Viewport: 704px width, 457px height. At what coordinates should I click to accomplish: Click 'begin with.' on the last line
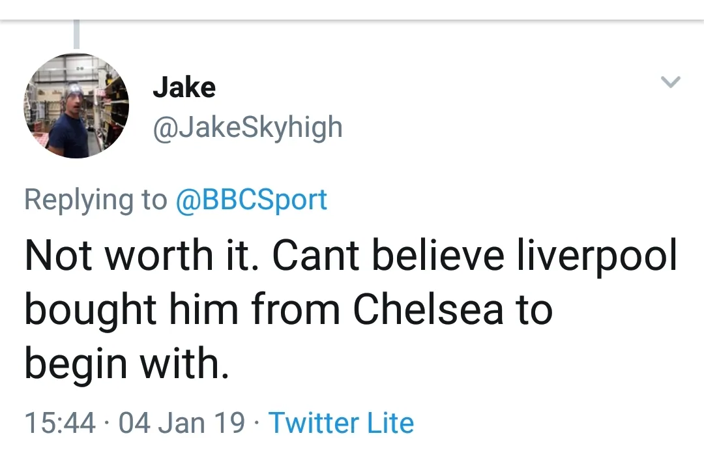[127, 364]
